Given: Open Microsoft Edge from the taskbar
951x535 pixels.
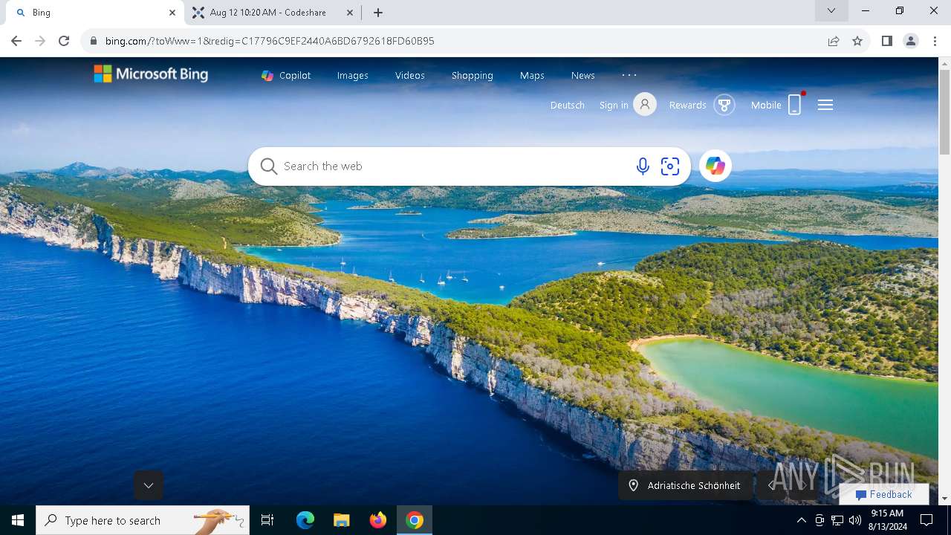Looking at the screenshot, I should [305, 520].
